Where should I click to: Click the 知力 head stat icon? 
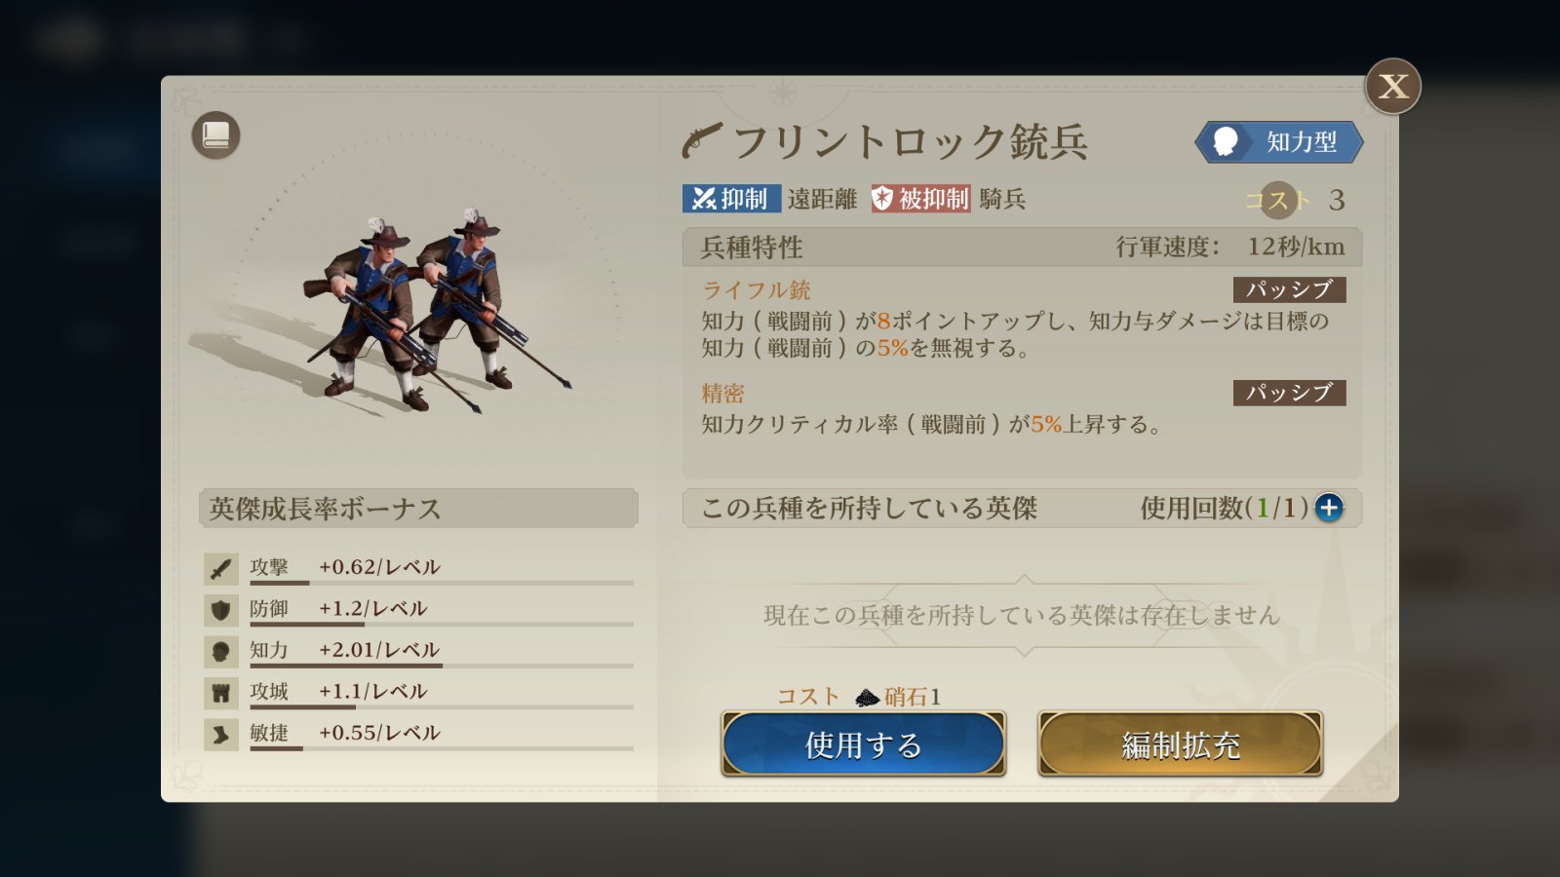tap(221, 651)
